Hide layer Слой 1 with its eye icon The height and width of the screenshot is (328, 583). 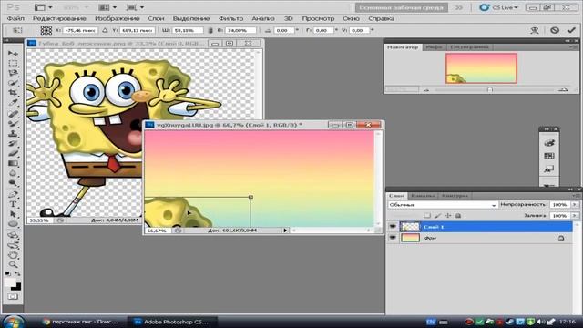393,227
